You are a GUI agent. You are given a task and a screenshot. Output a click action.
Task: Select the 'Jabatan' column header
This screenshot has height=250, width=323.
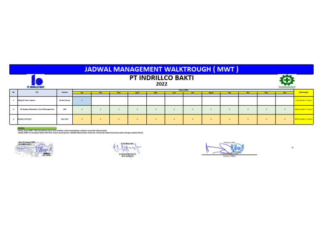point(65,93)
